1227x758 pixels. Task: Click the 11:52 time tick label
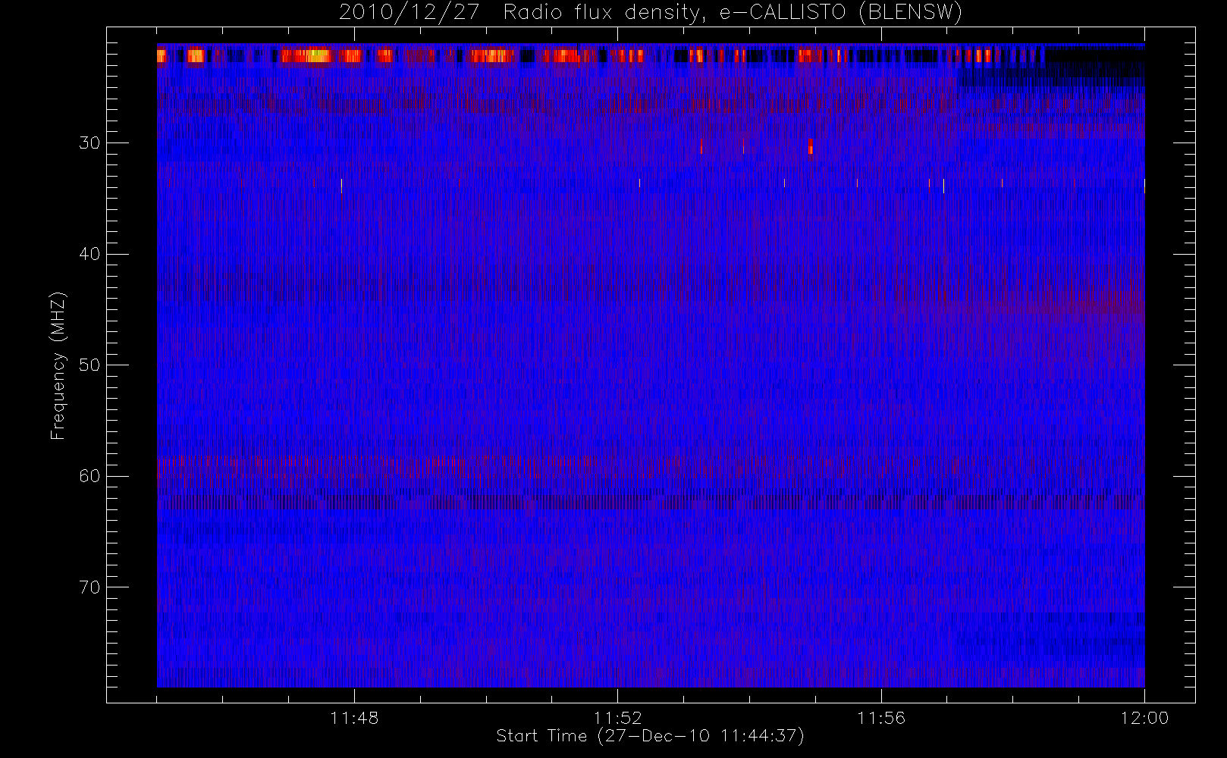[x=617, y=718]
